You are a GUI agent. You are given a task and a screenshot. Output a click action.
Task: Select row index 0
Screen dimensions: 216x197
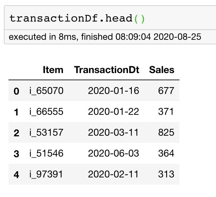(x=16, y=91)
